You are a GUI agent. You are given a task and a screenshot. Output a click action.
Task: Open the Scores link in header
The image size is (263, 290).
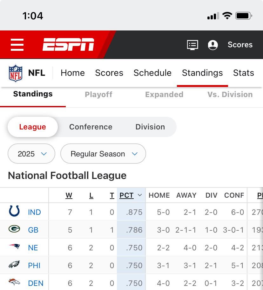coord(240,45)
